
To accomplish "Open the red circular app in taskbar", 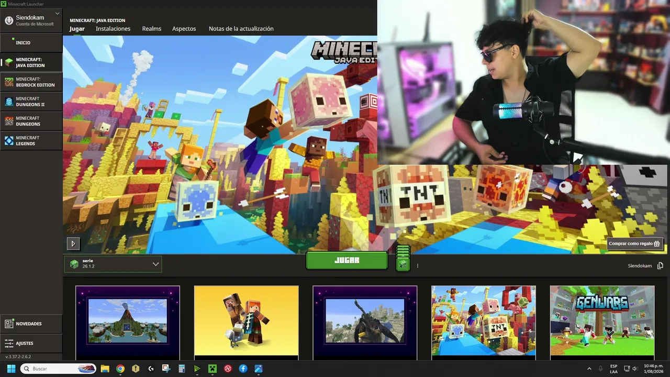I will tap(228, 369).
